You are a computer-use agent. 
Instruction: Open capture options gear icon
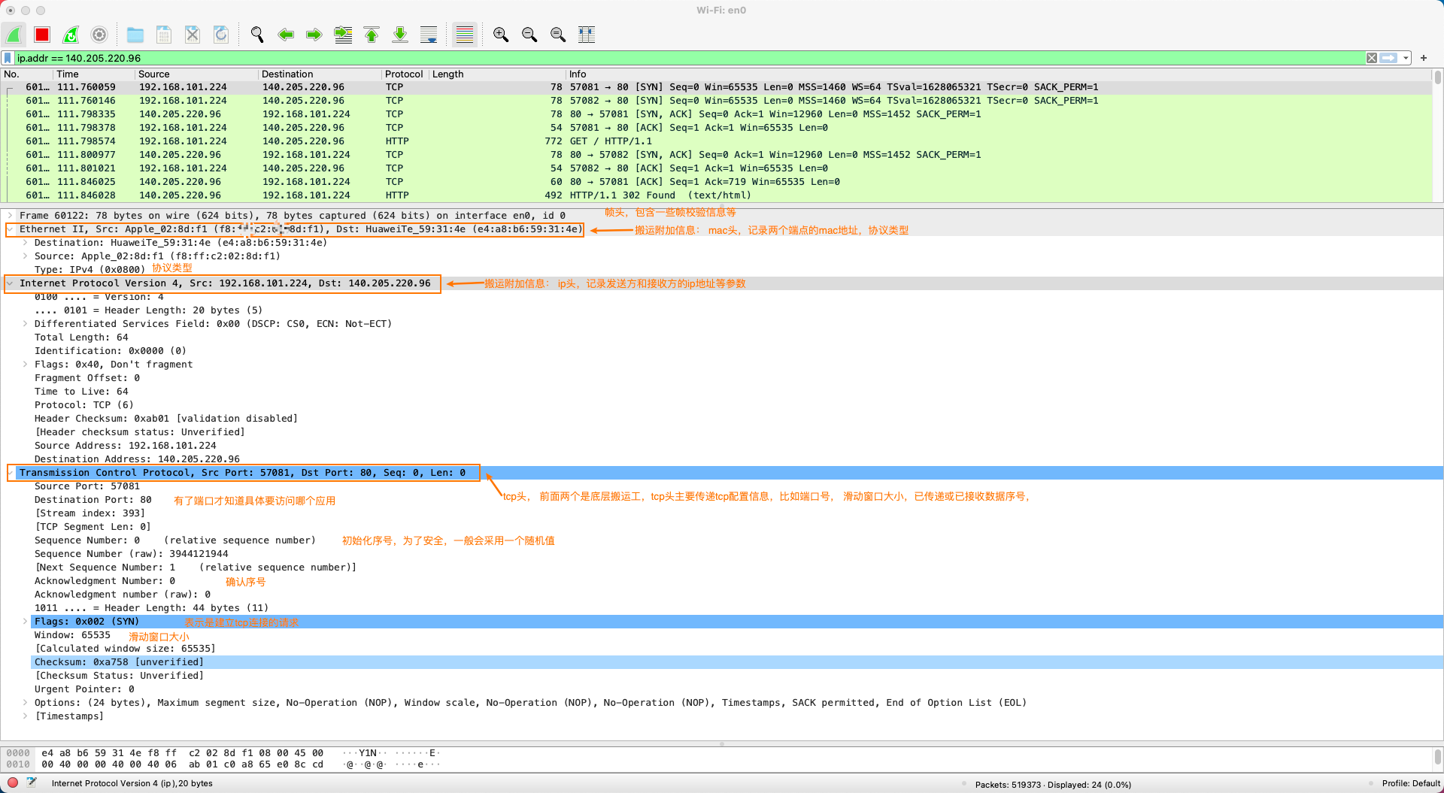(99, 35)
